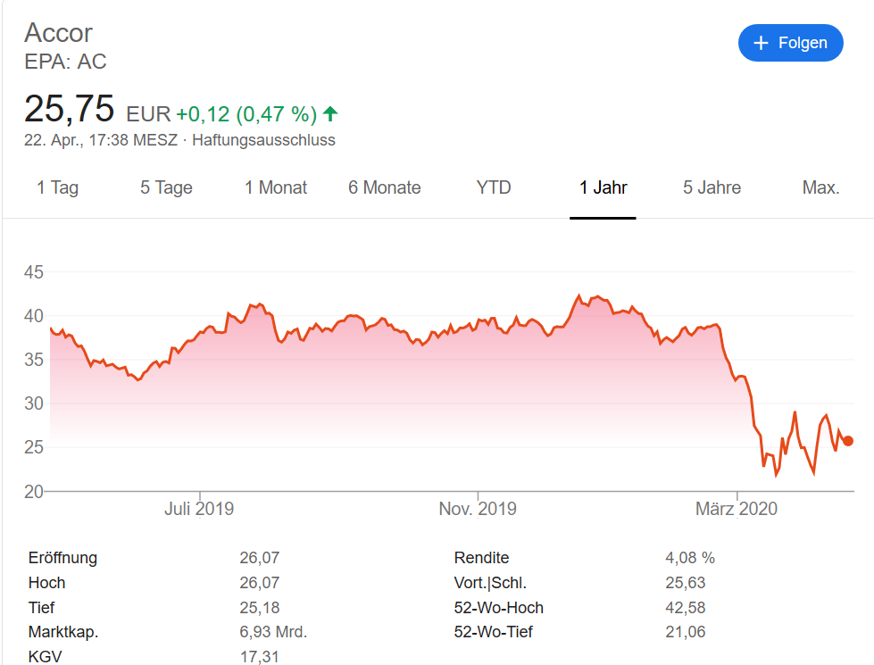Screen dimensions: 874x665
Task: Click the active 1 Jahr tab
Action: (x=602, y=187)
